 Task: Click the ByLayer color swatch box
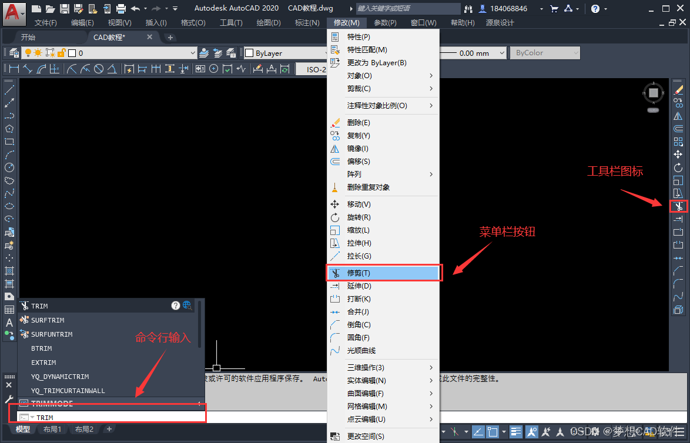[249, 53]
